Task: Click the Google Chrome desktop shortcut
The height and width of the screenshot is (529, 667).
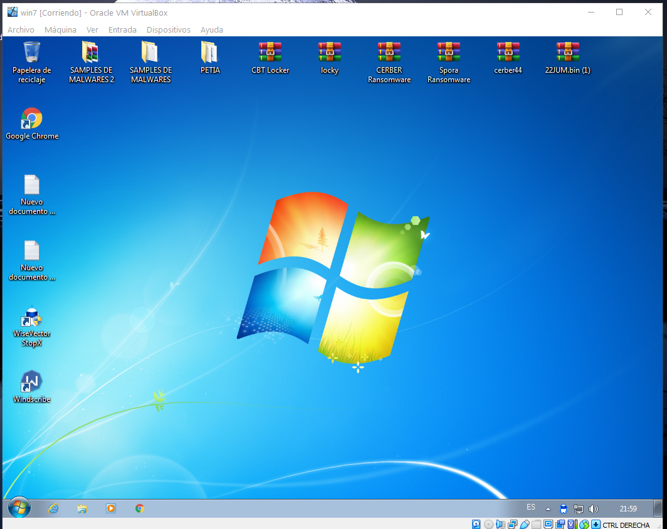Action: [x=32, y=118]
